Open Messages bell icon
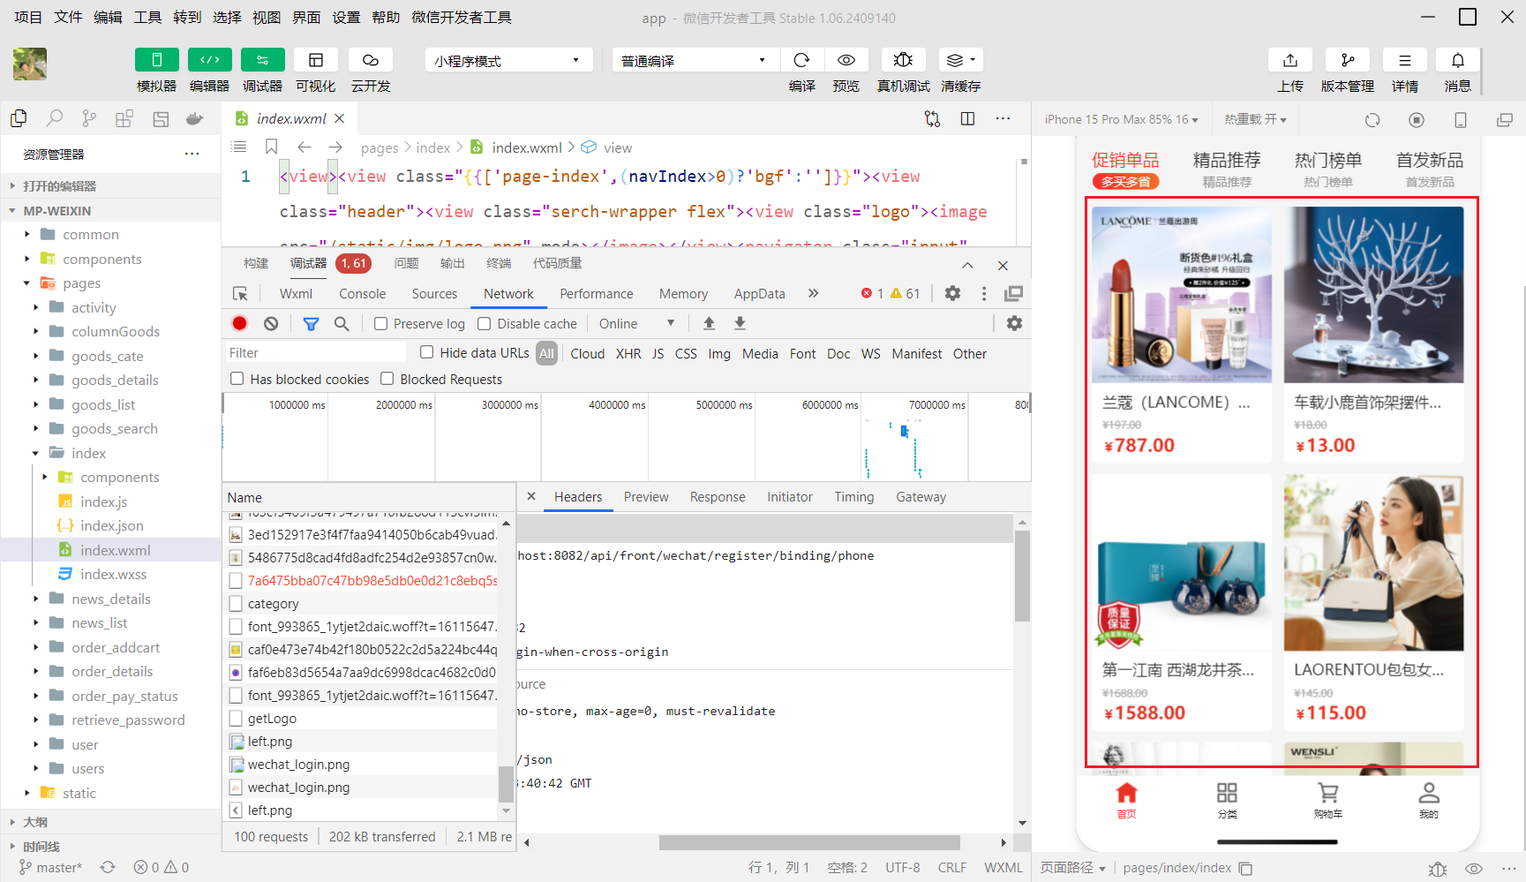Viewport: 1526px width, 882px height. 1458,60
